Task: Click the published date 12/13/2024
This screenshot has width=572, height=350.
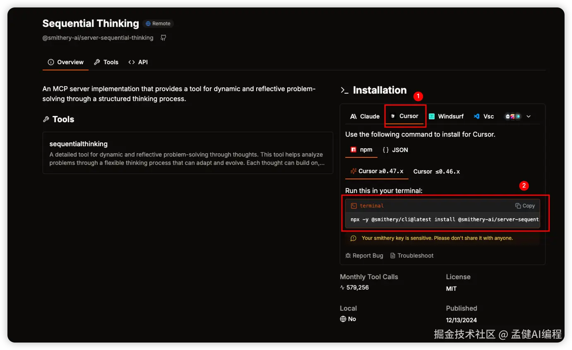Action: coord(461,320)
